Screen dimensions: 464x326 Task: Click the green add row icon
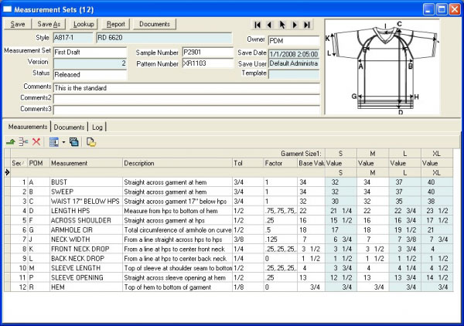point(12,142)
